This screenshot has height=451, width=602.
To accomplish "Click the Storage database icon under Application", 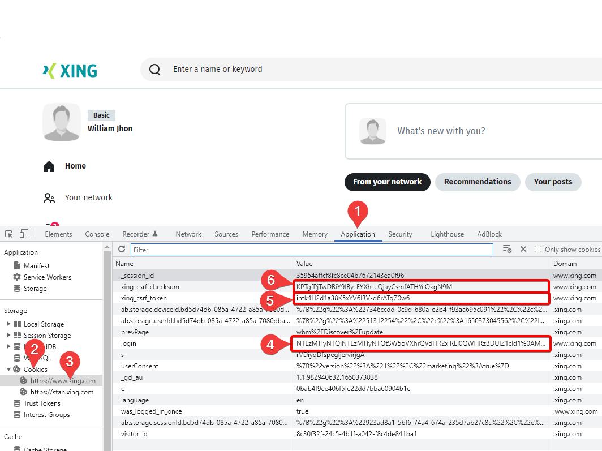I will 17,288.
